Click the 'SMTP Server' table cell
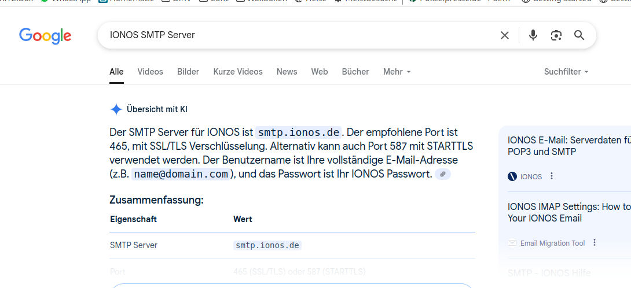 click(x=134, y=245)
